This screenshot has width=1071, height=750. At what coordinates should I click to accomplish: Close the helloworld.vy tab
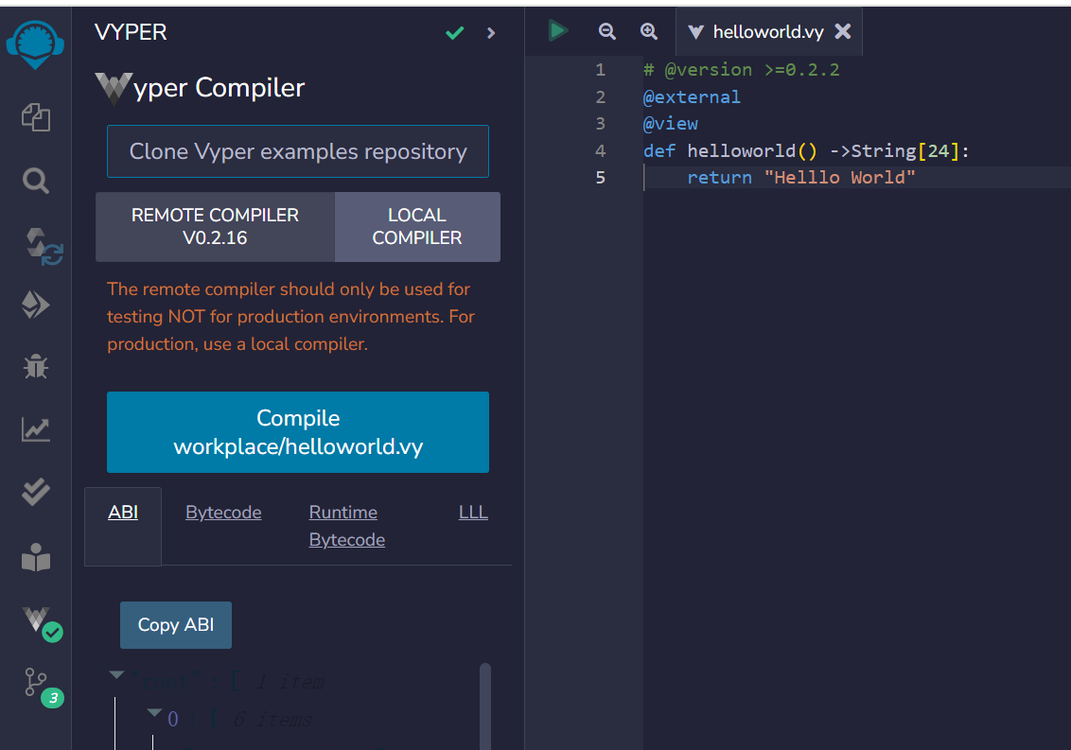844,31
